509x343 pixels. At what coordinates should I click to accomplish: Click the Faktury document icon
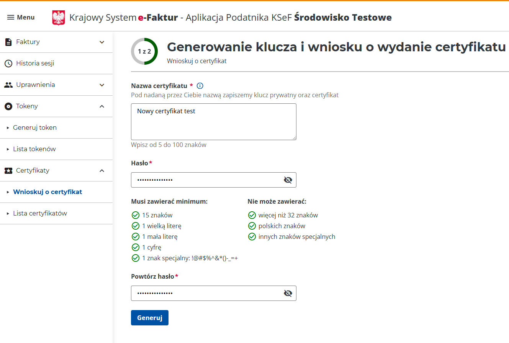(x=8, y=42)
